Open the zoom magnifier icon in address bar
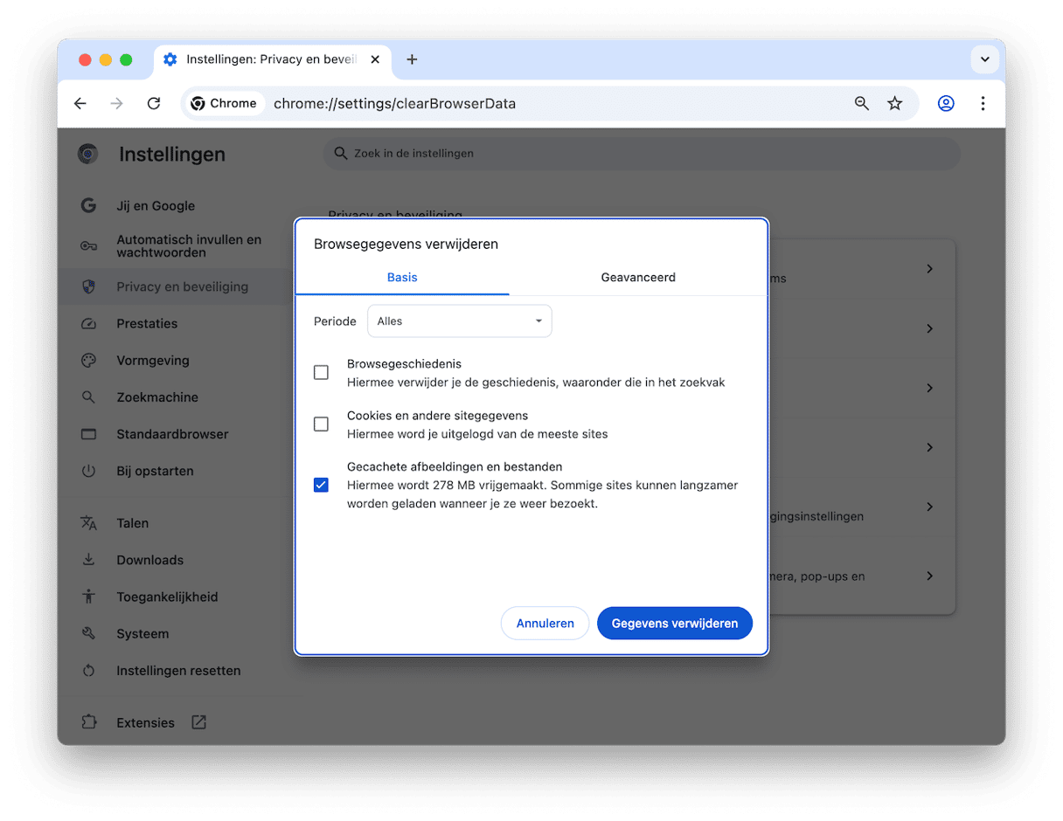Screen dimensions: 1063x821 pyautogui.click(x=862, y=103)
